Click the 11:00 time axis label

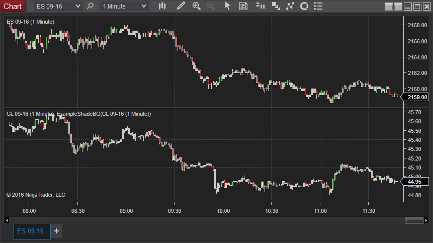coord(320,211)
